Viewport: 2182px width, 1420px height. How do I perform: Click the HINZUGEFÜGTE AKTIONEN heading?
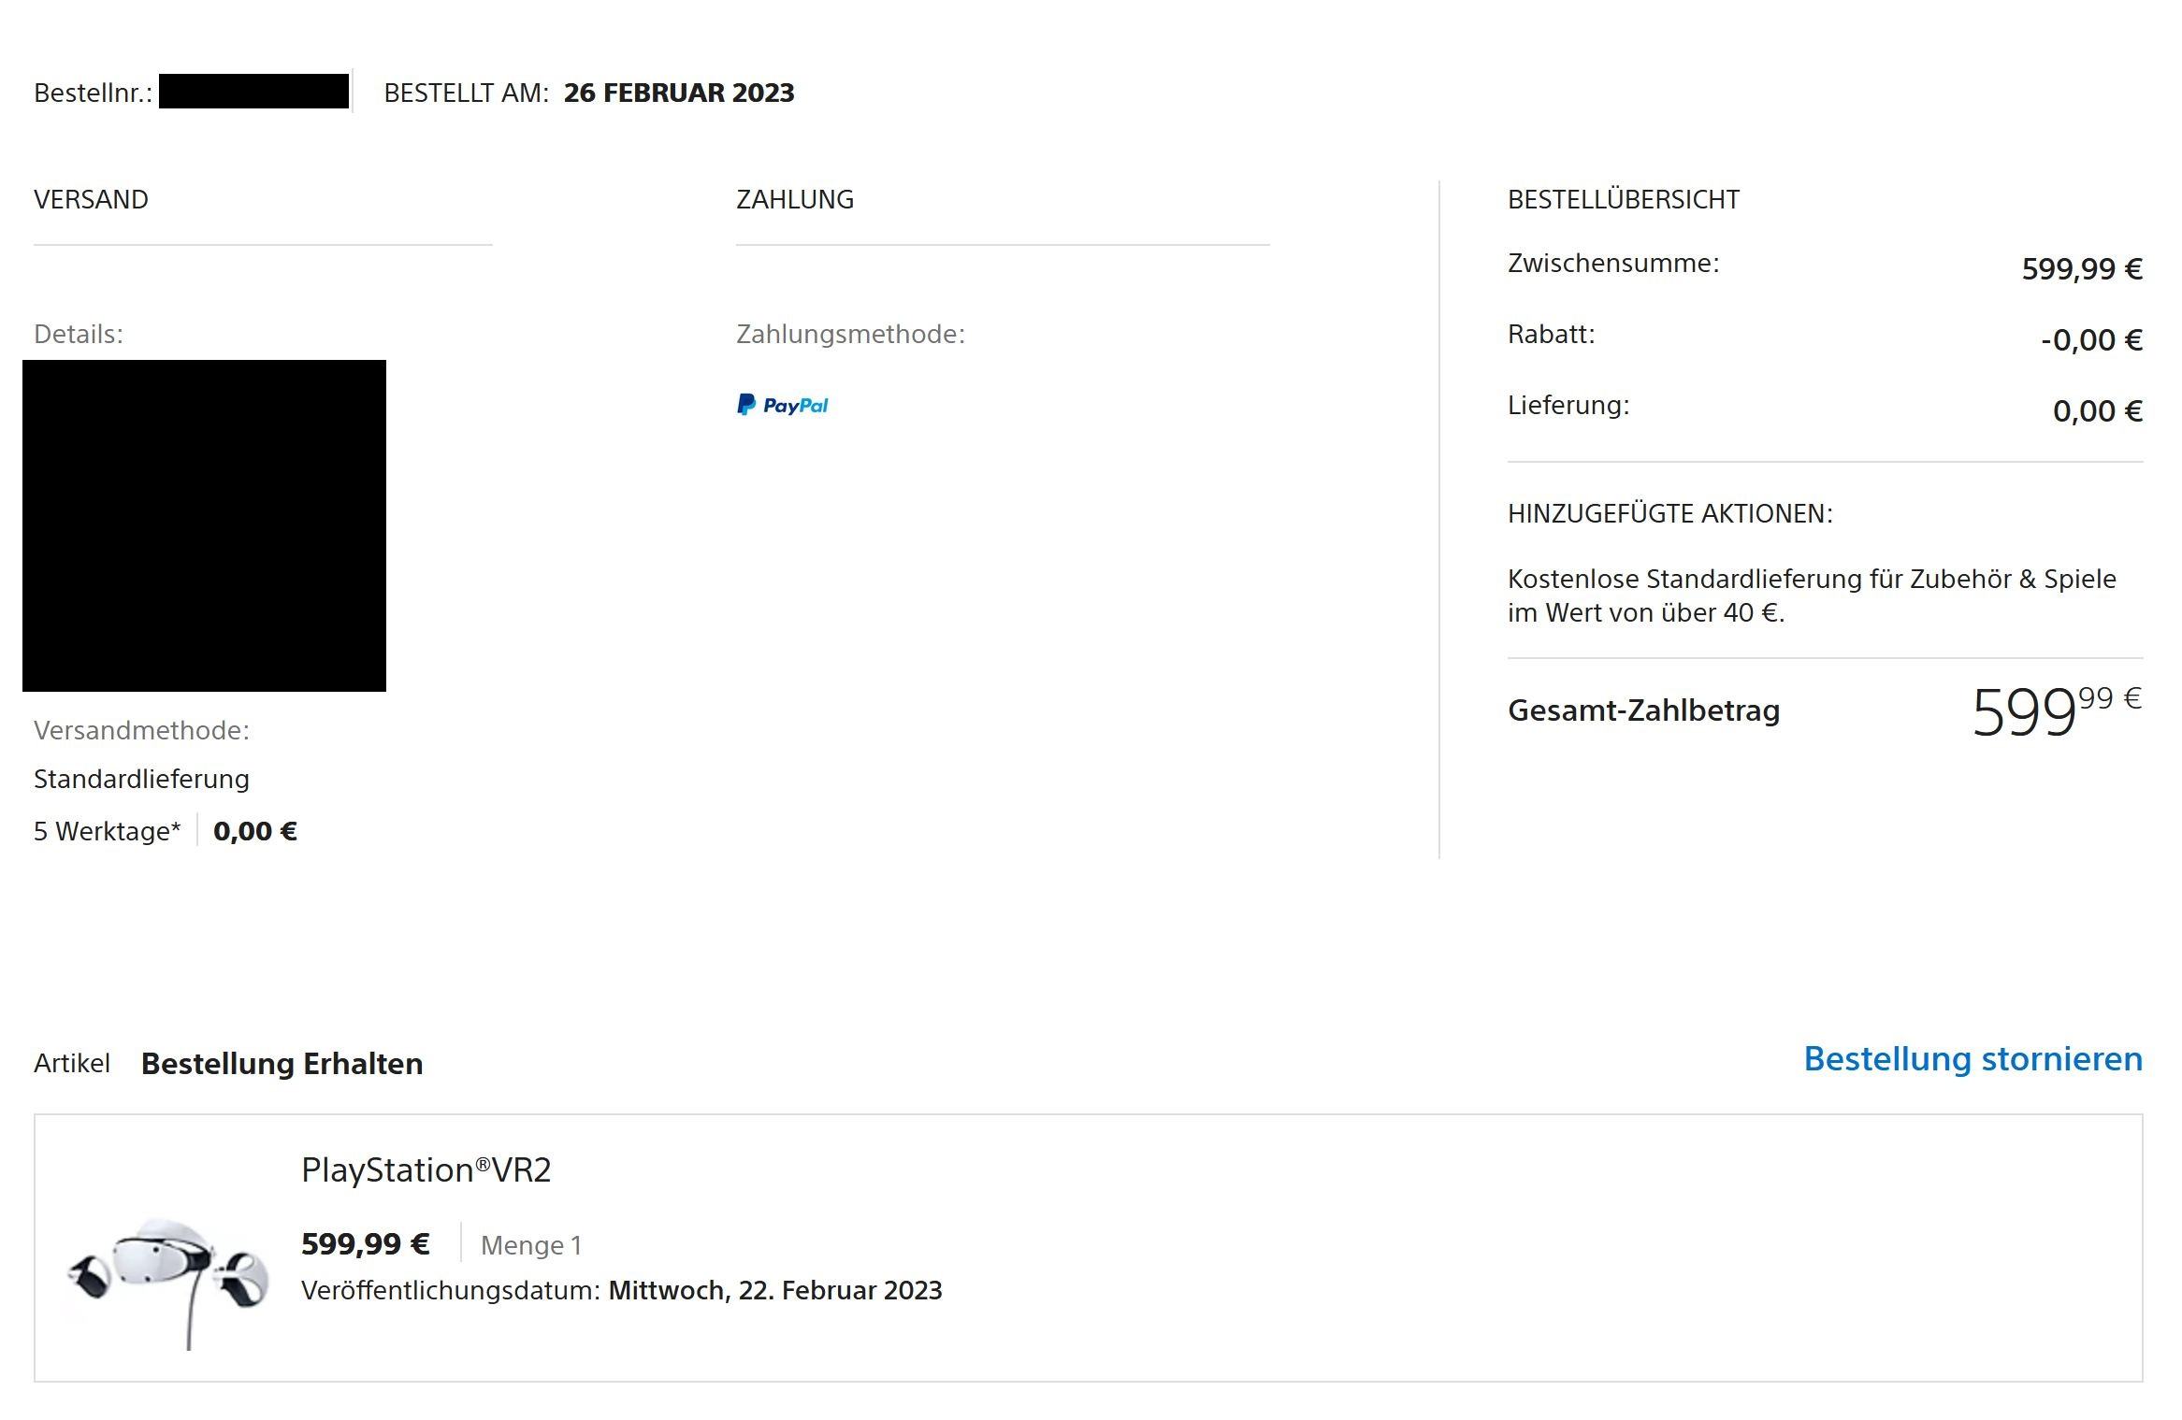(1669, 513)
